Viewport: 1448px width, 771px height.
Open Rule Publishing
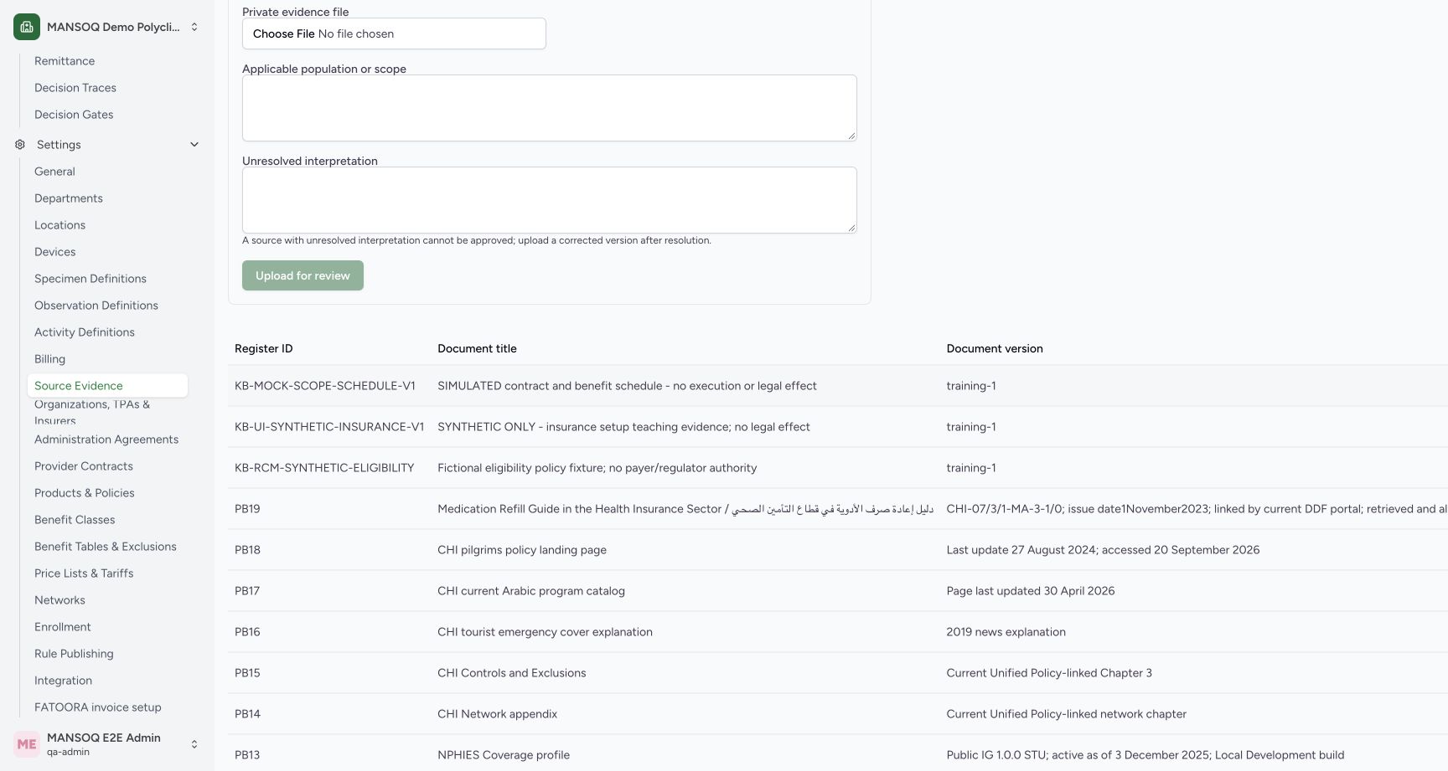click(74, 654)
